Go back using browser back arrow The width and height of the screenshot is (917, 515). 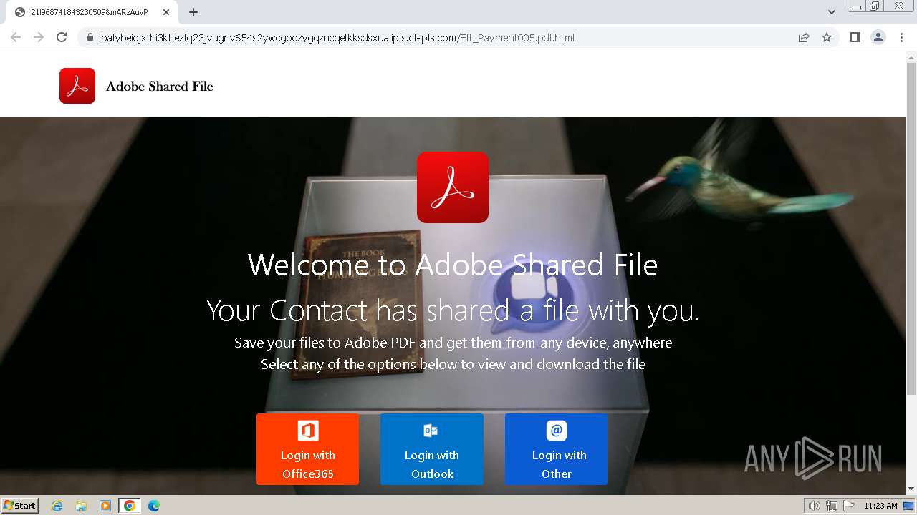point(16,37)
